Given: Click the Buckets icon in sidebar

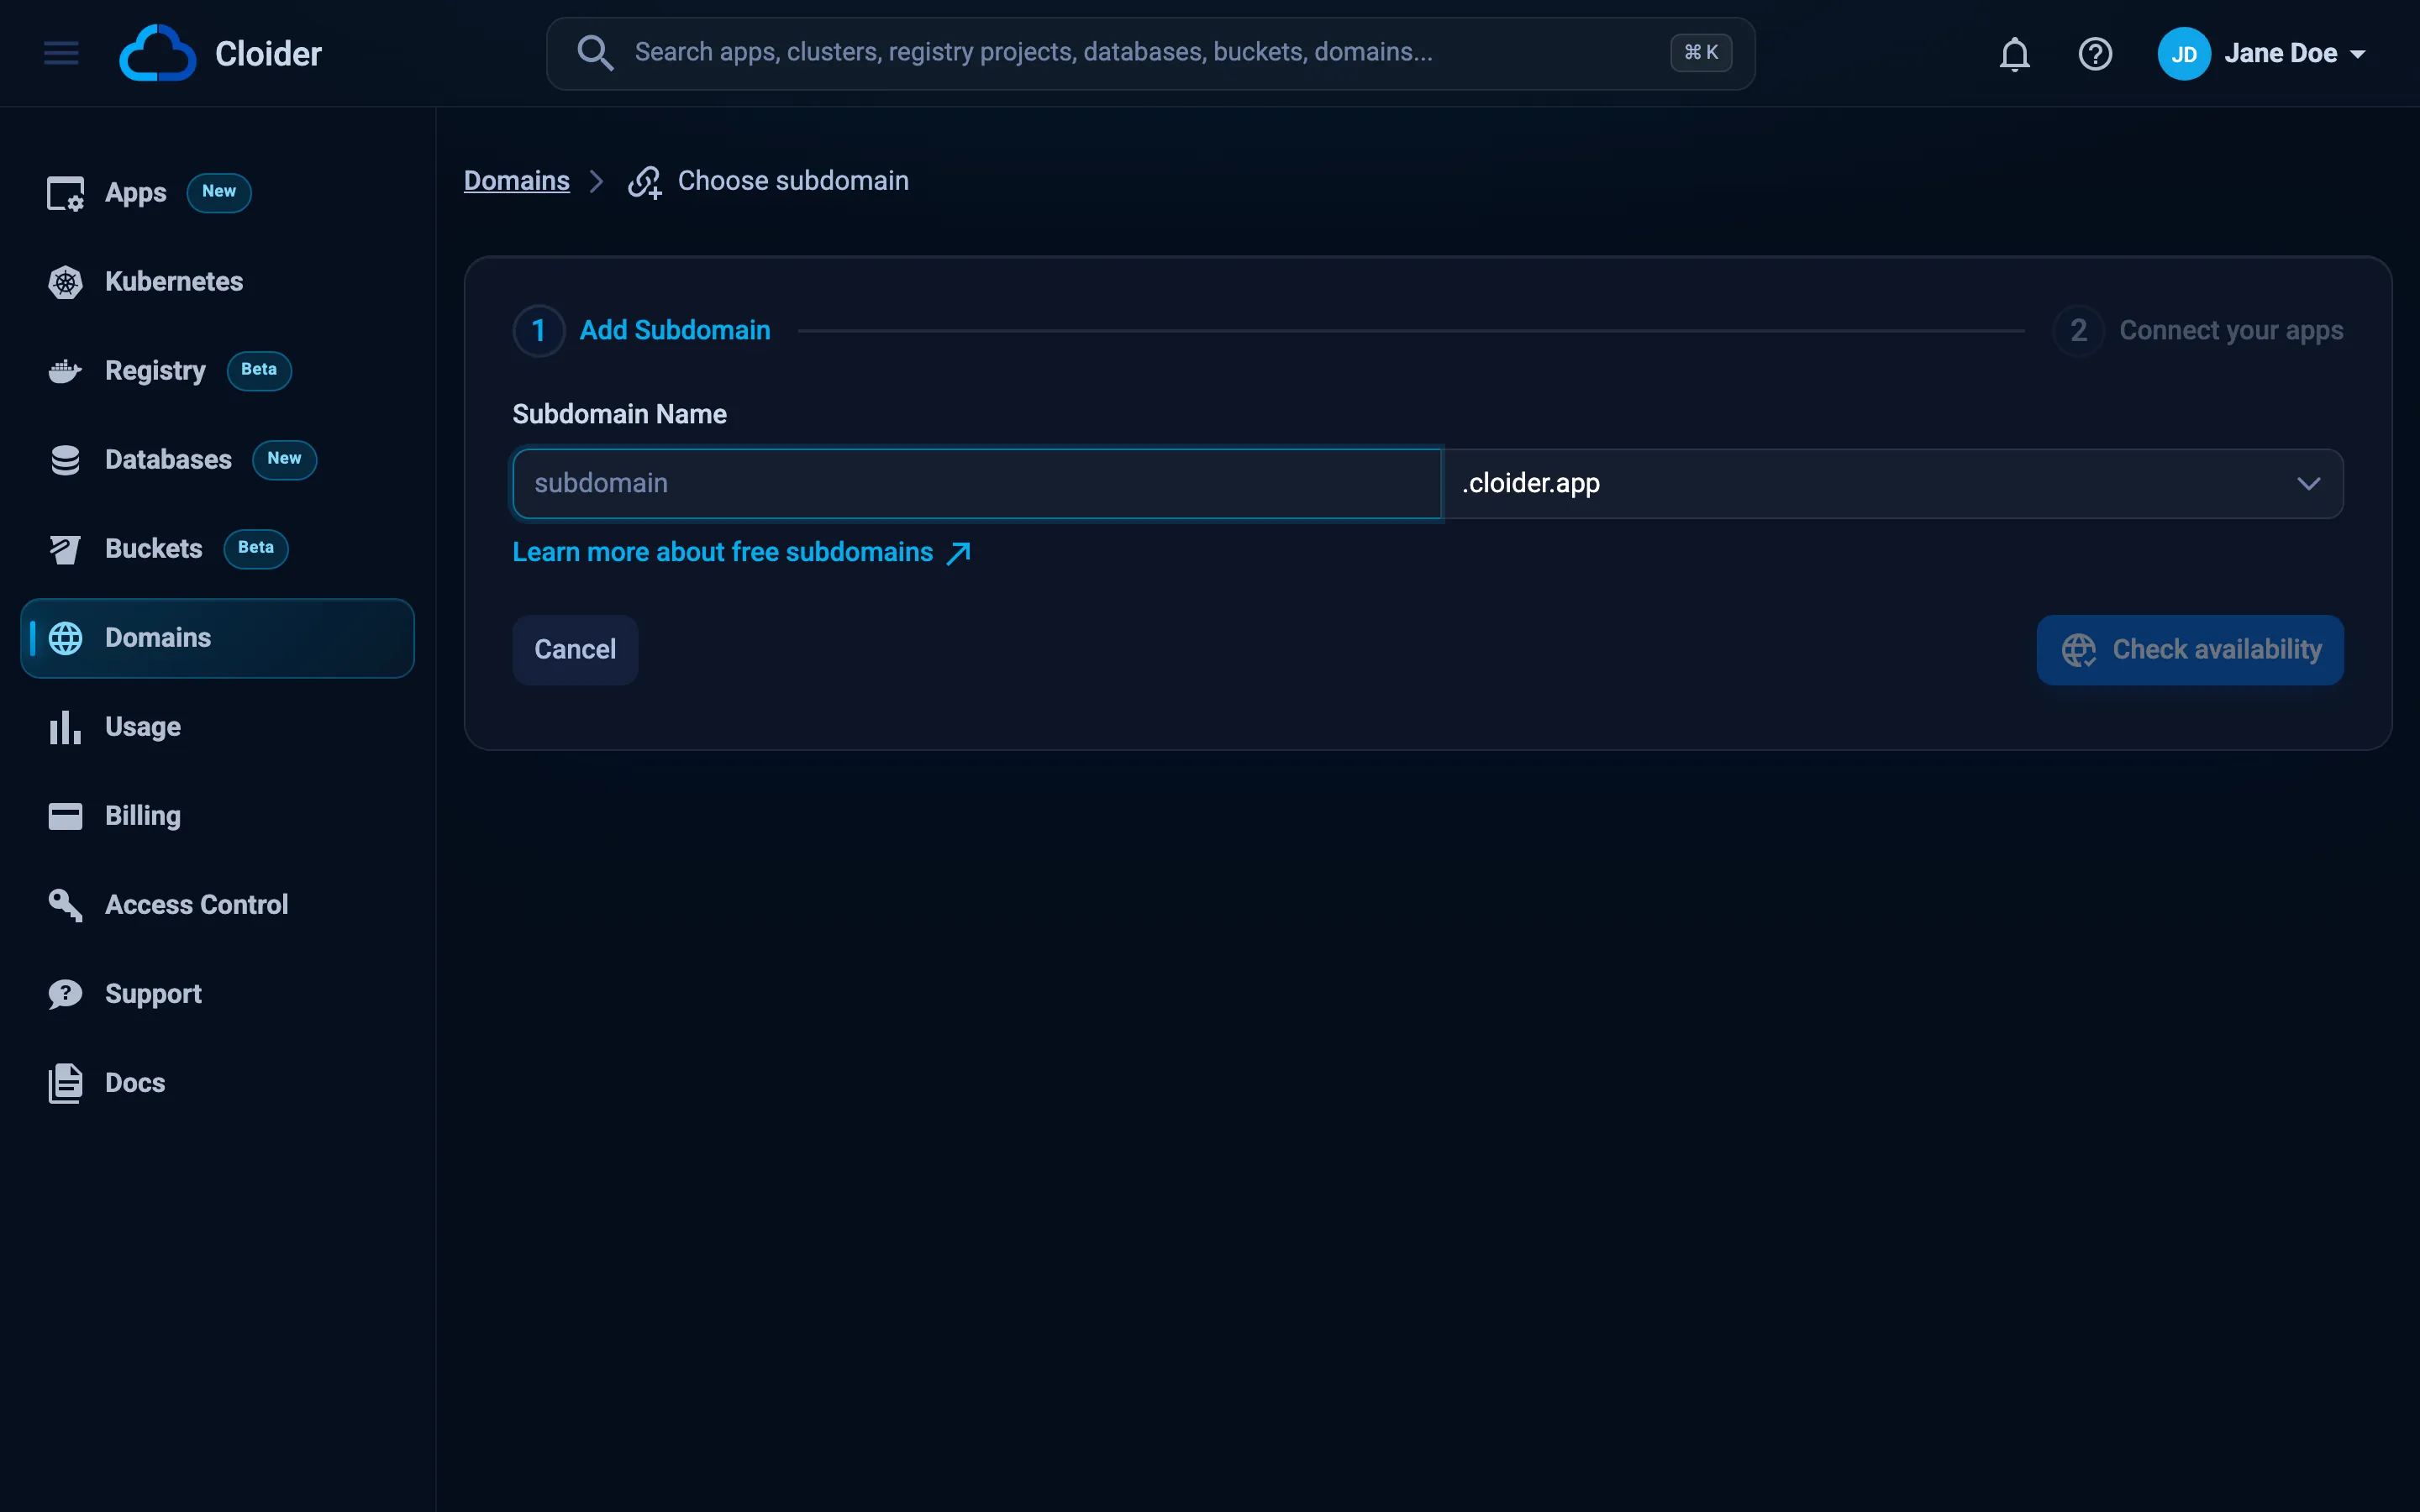Looking at the screenshot, I should 66,549.
